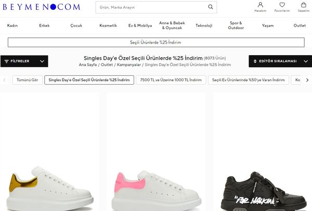Open the Sepetim shopping bag
The width and height of the screenshot is (312, 211).
[303, 7]
